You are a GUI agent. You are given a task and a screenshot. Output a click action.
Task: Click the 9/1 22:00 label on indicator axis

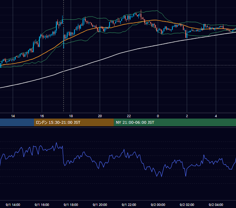(129, 205)
